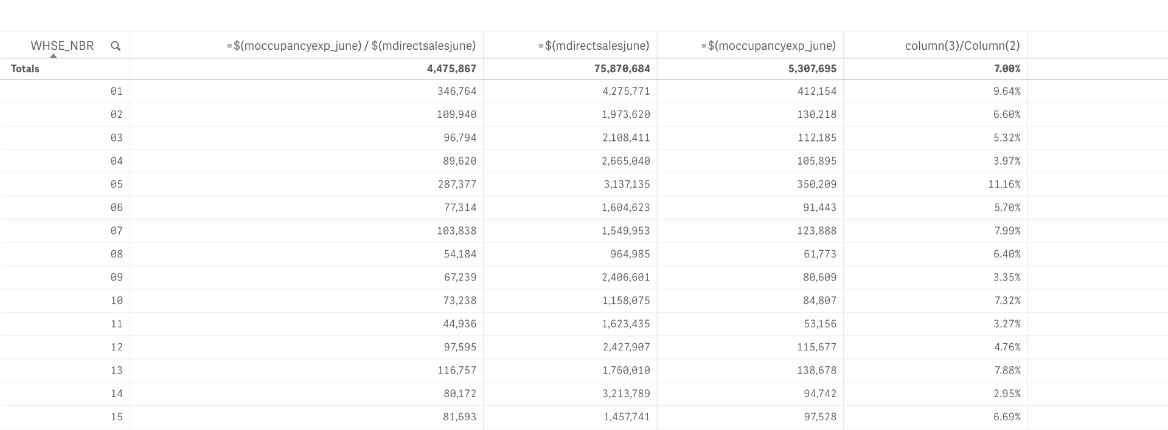Click the =$(moccupancyexp_june) column header
The width and height of the screenshot is (1168, 430).
point(768,46)
